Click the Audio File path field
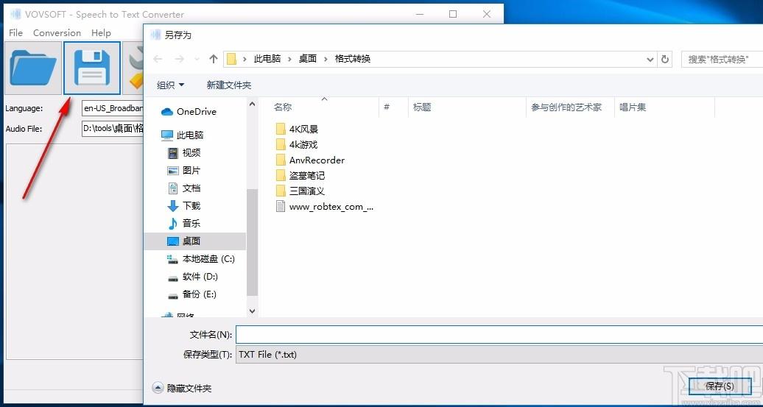The height and width of the screenshot is (407, 763). (x=113, y=129)
